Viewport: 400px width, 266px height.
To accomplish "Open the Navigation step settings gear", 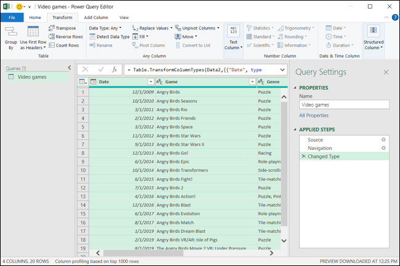I will (x=383, y=148).
